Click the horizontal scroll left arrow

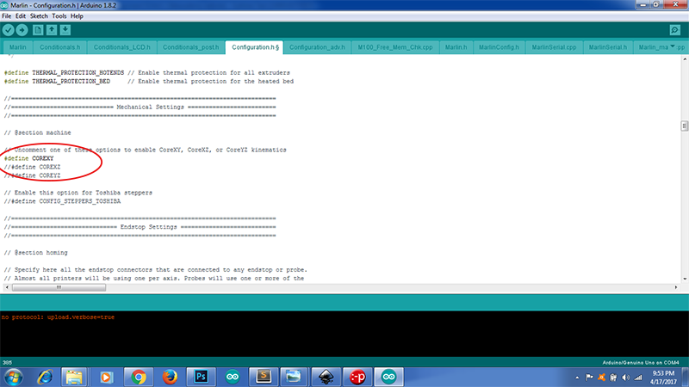pyautogui.click(x=7, y=287)
